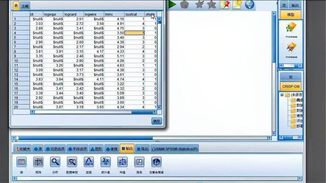Select the Matrix (矩阵) node icon
326x183 pixels.
[x=38, y=162]
